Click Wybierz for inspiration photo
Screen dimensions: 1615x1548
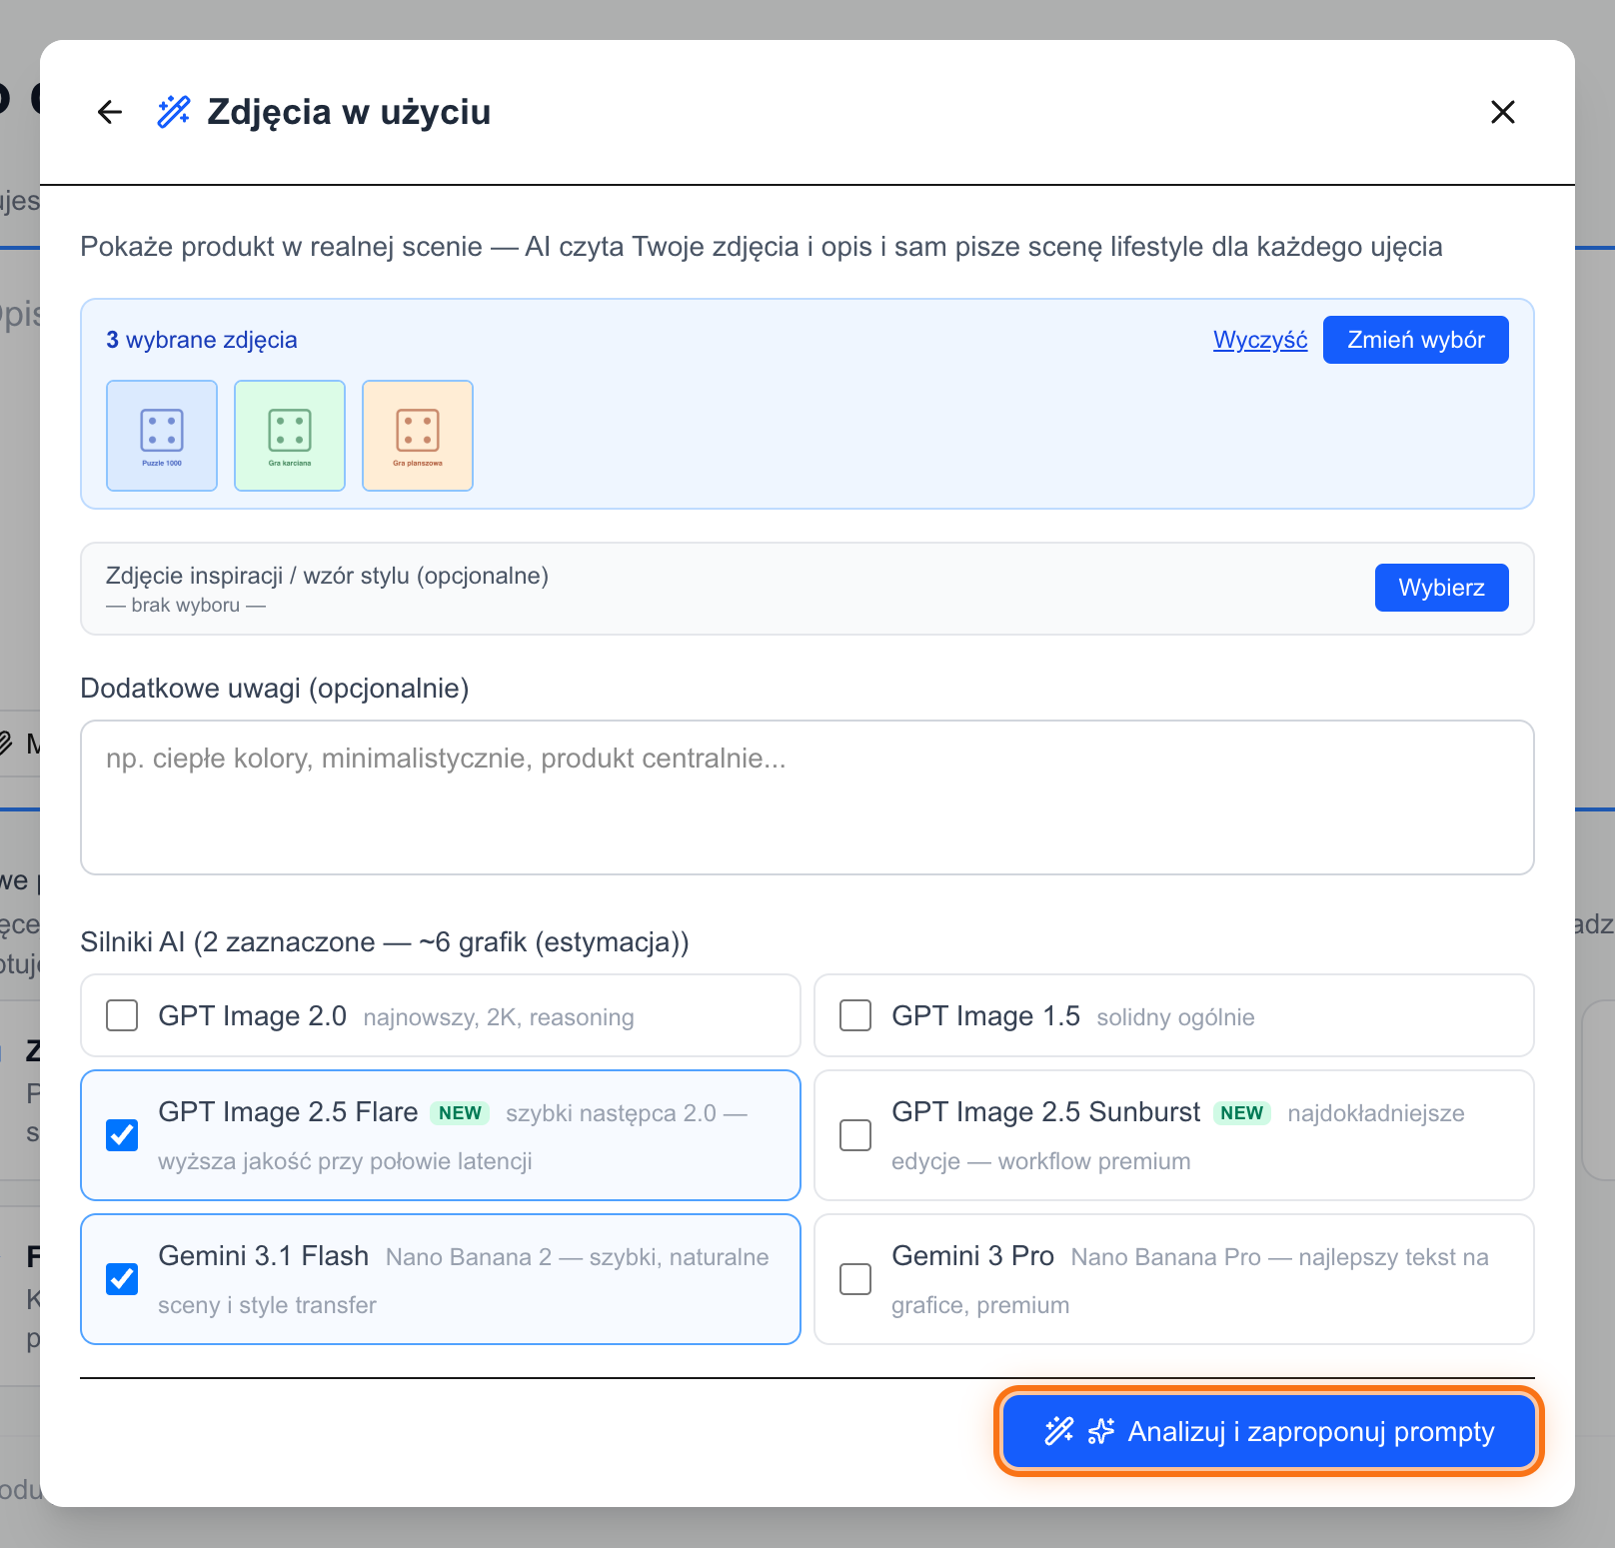pyautogui.click(x=1442, y=588)
